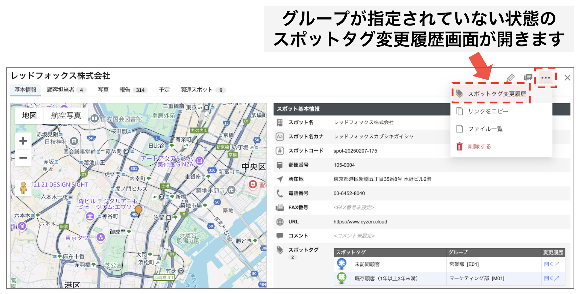Open the https://www.cyzen.cloud link
The height and width of the screenshot is (294, 581).
tap(360, 222)
